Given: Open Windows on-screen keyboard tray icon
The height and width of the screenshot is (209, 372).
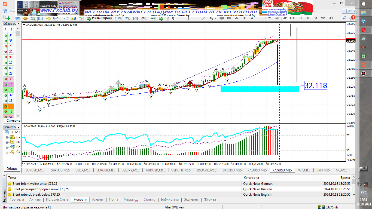Looking at the screenshot, I should tap(364, 169).
